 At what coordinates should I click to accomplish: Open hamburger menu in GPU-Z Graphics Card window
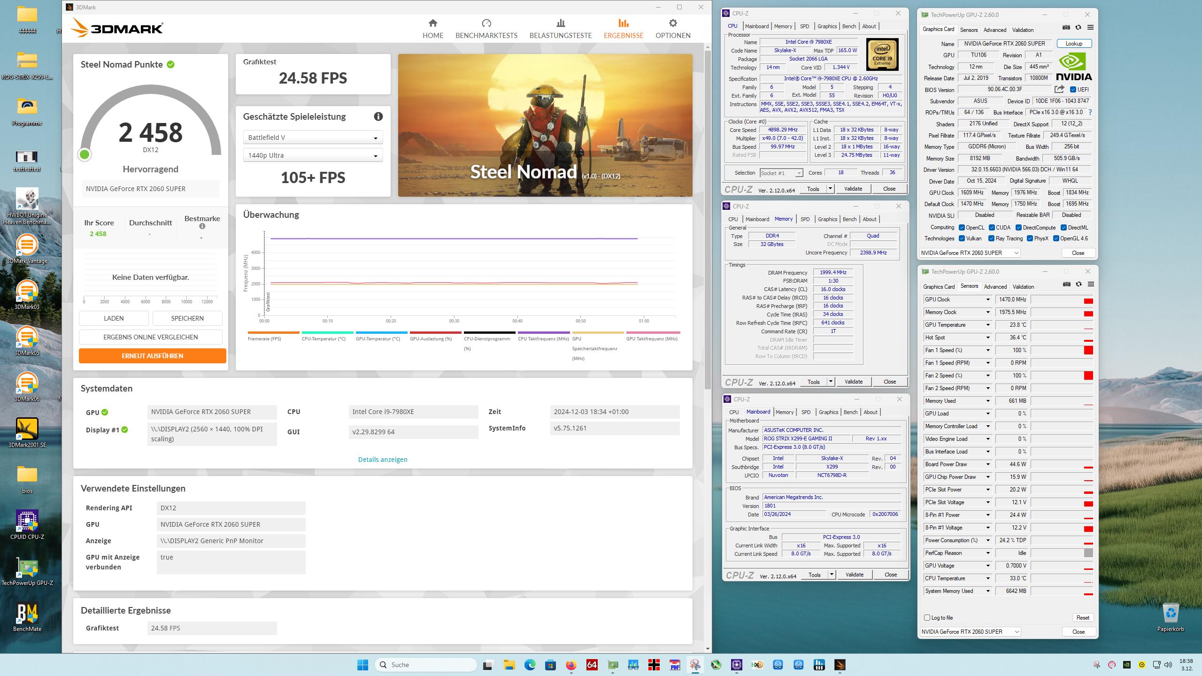click(1090, 27)
